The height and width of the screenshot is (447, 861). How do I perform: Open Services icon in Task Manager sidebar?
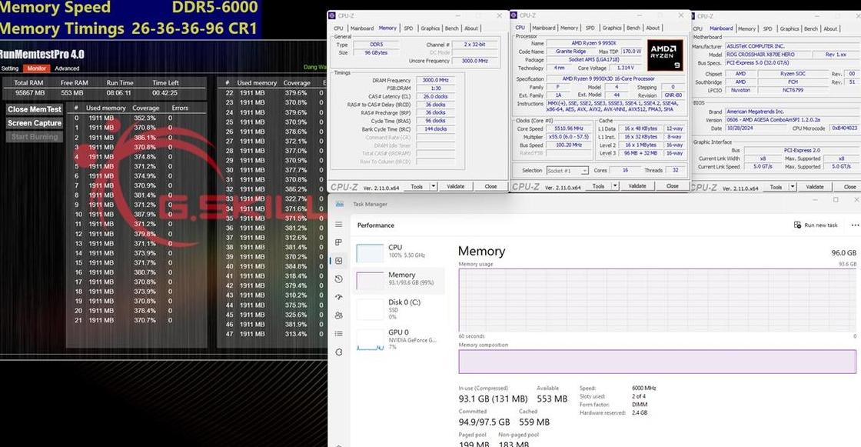point(339,352)
